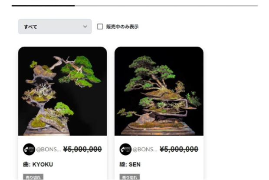This screenshot has height=180, width=269.
Task: Switch to the gray inactive tab segment
Action: (x=167, y=6)
